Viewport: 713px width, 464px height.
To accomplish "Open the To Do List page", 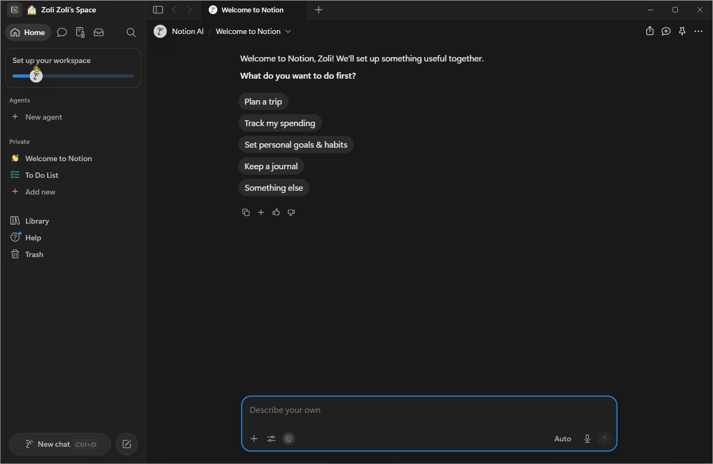I will tap(73, 175).
